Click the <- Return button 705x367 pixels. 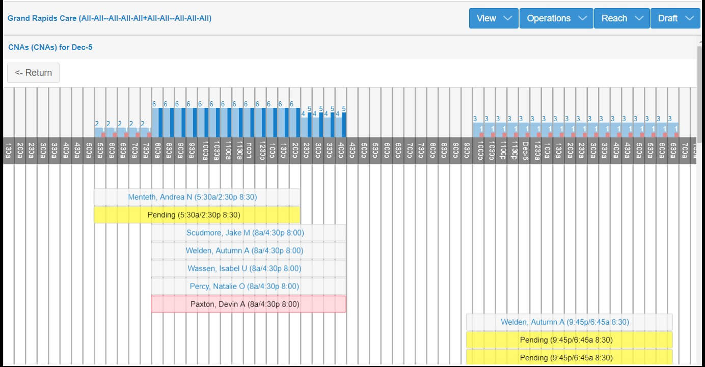pyautogui.click(x=33, y=73)
